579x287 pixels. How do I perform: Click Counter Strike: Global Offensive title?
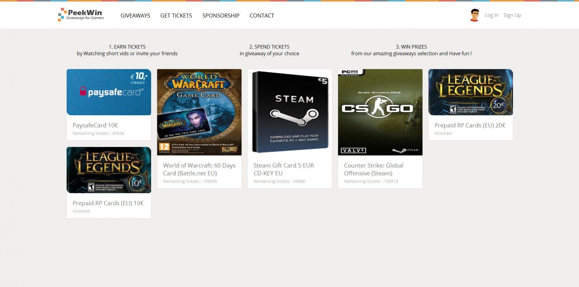coord(374,169)
